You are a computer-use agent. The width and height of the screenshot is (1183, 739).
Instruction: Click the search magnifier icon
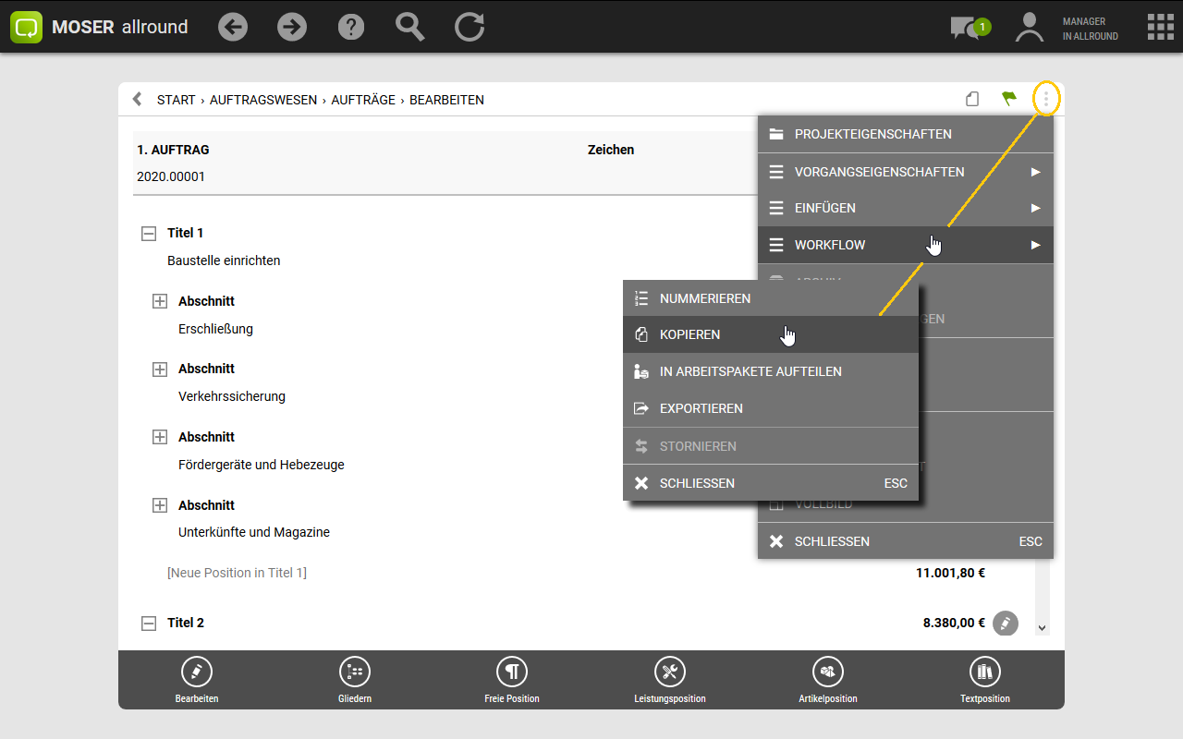pos(409,27)
